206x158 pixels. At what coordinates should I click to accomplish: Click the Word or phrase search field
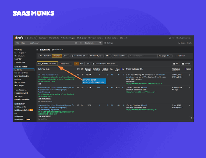143,56
